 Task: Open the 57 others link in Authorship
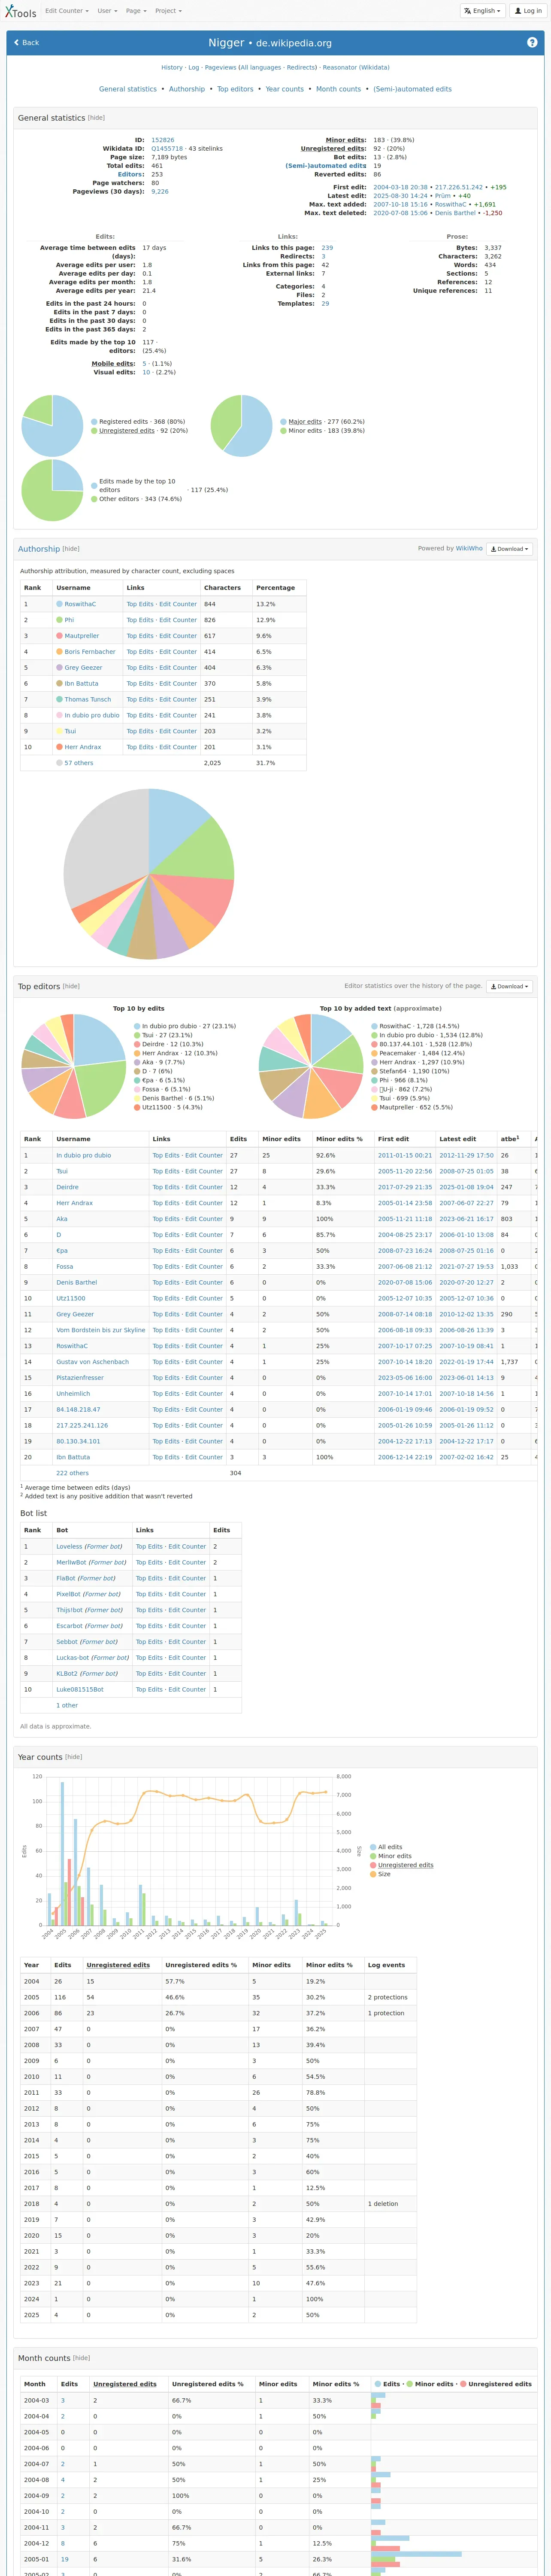pos(79,763)
